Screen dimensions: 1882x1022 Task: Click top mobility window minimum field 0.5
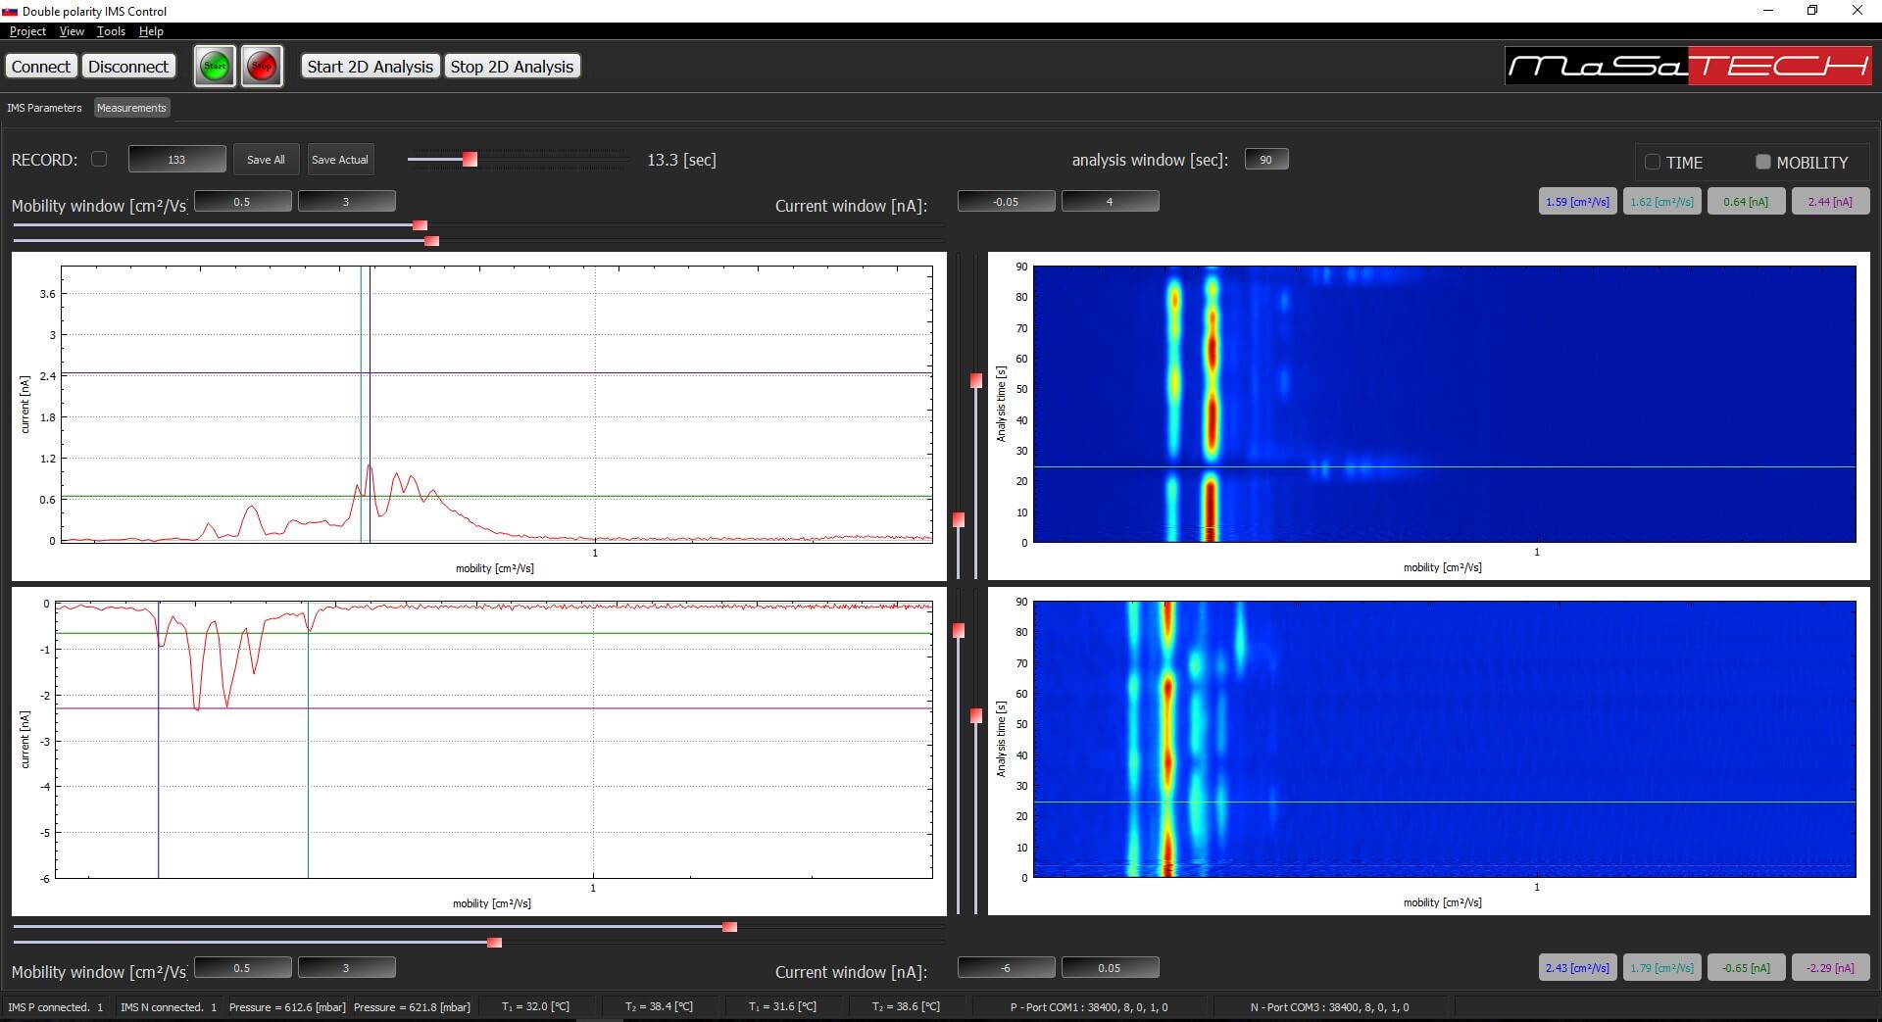pyautogui.click(x=242, y=202)
